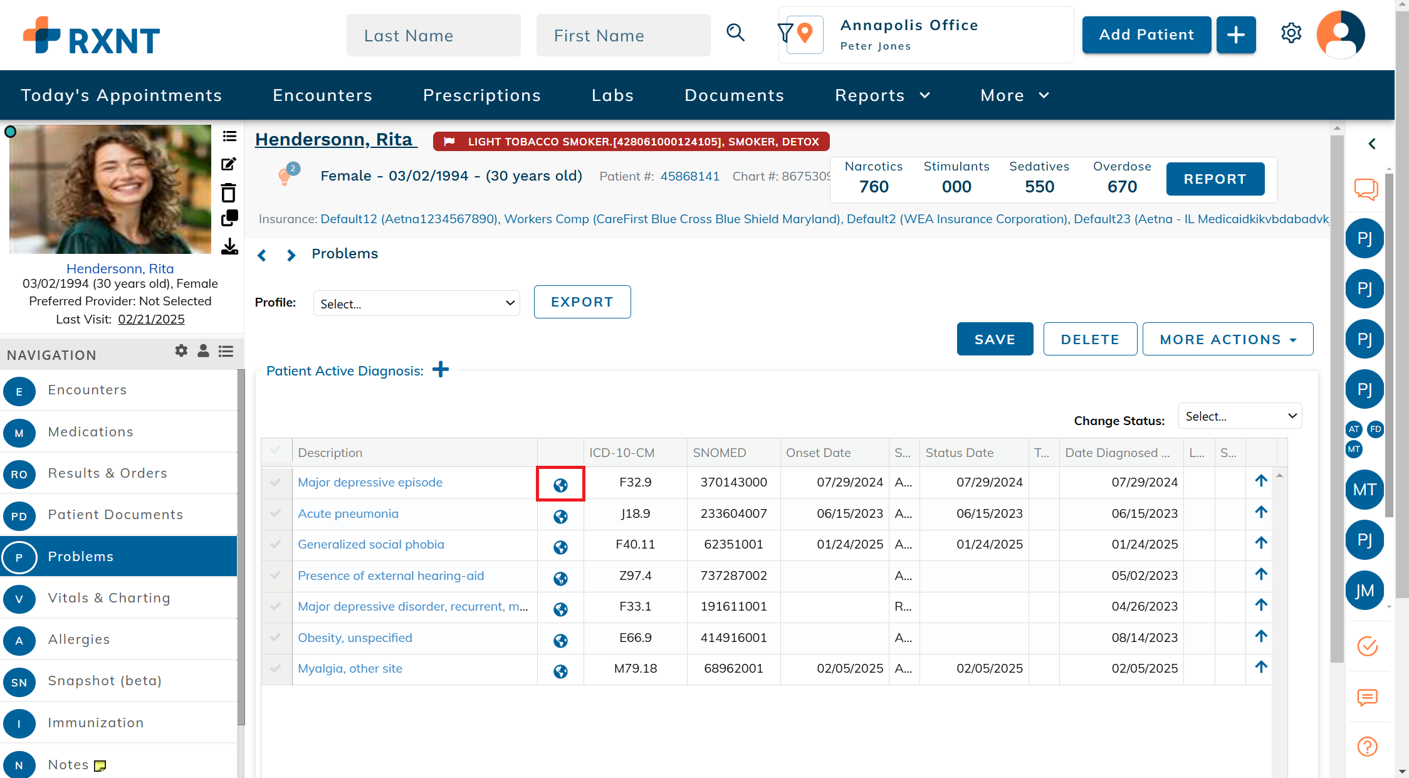Open the Prescriptions menu
This screenshot has width=1409, height=778.
(x=481, y=95)
